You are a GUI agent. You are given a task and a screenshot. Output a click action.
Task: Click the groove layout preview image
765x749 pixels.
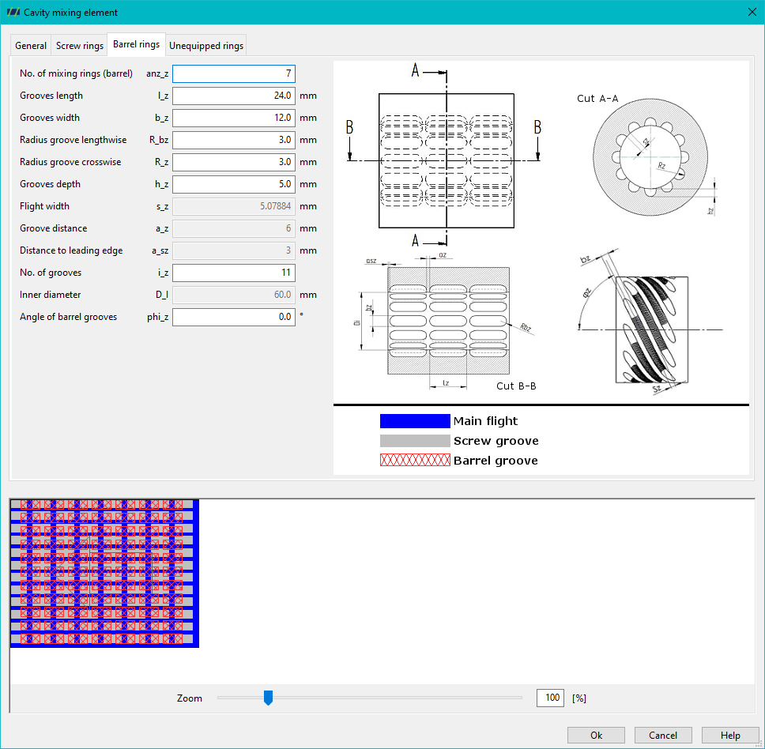tap(104, 574)
